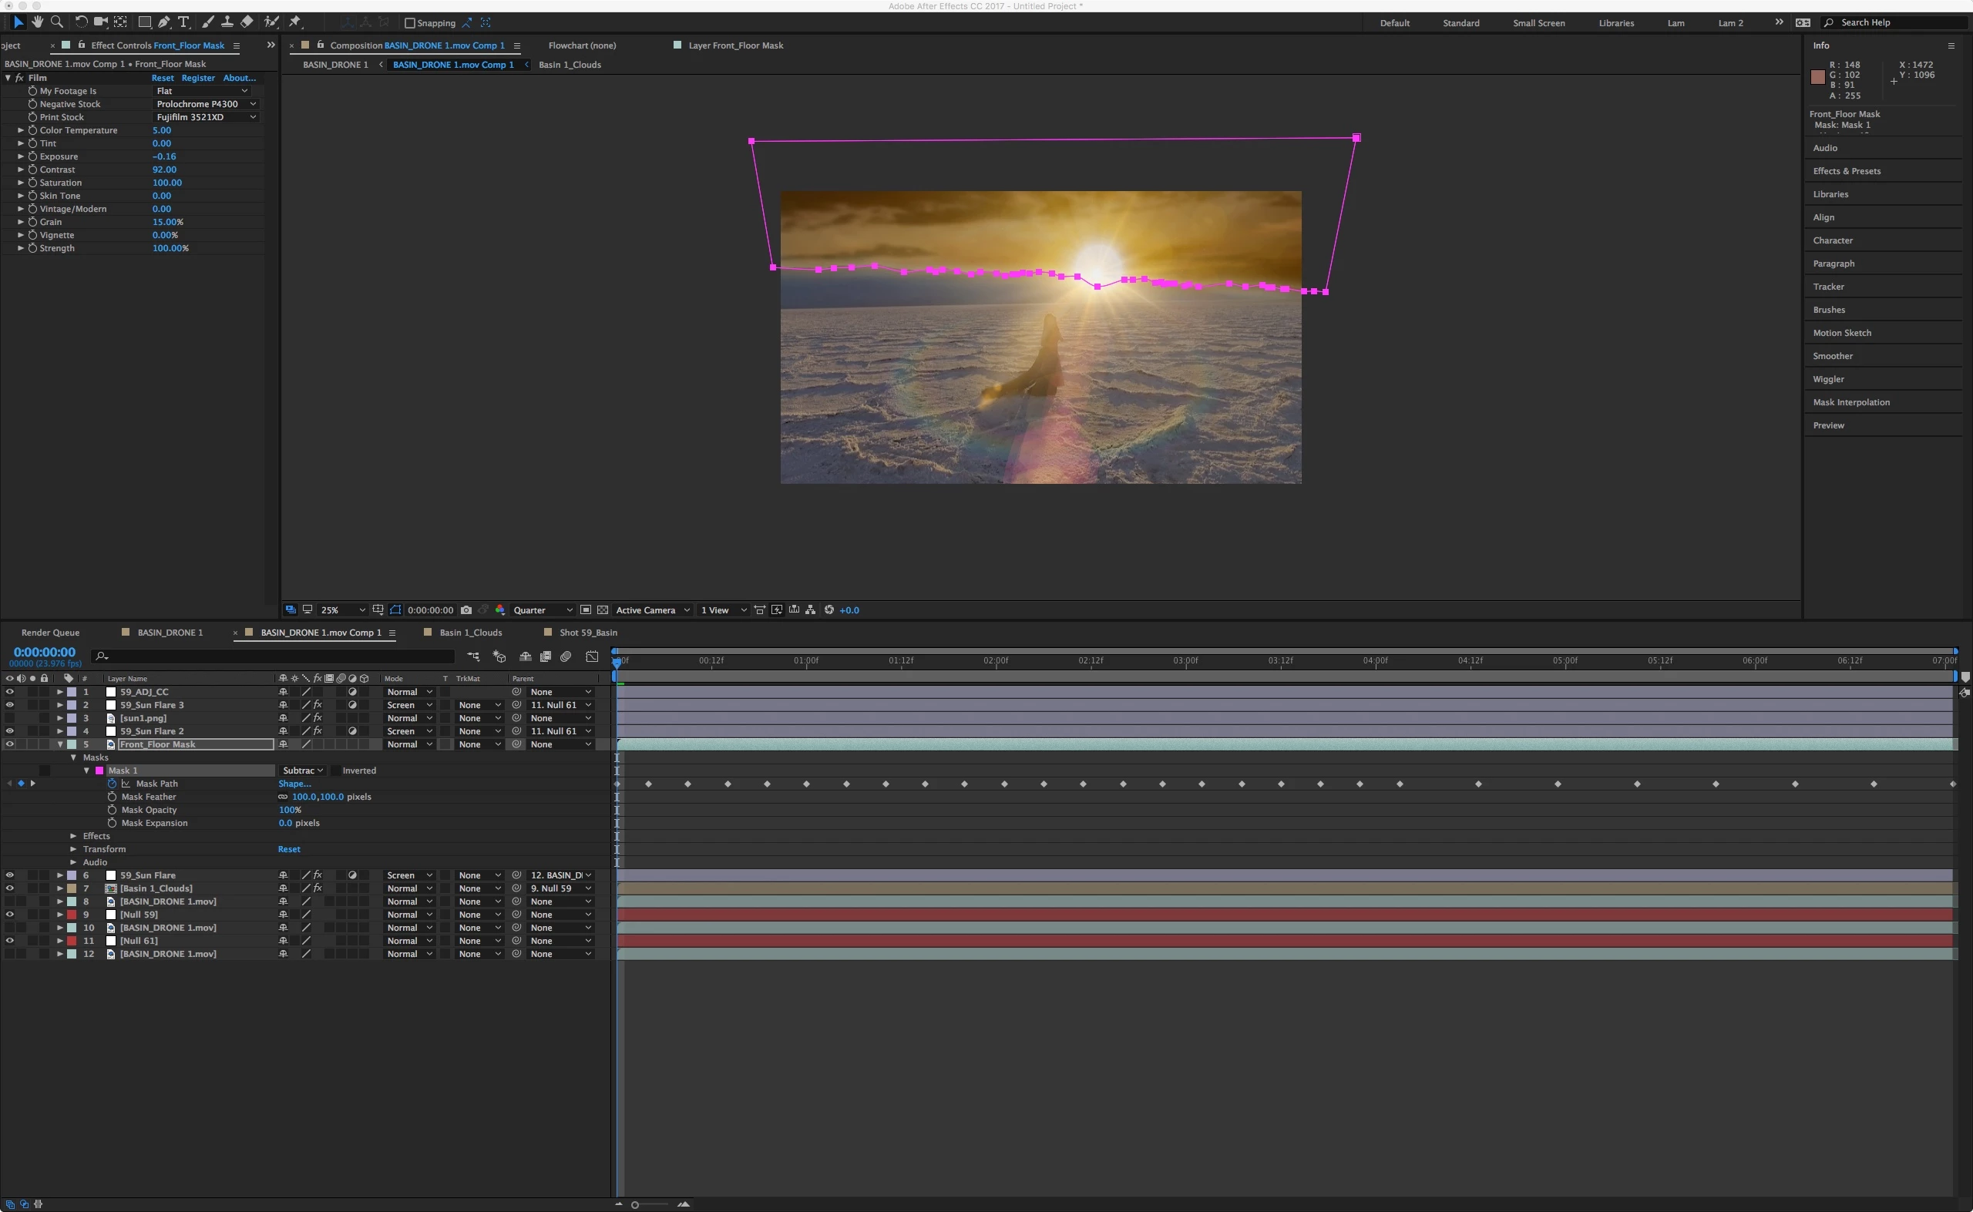This screenshot has width=1973, height=1212.
Task: Expand the Transform property group
Action: pyautogui.click(x=73, y=849)
